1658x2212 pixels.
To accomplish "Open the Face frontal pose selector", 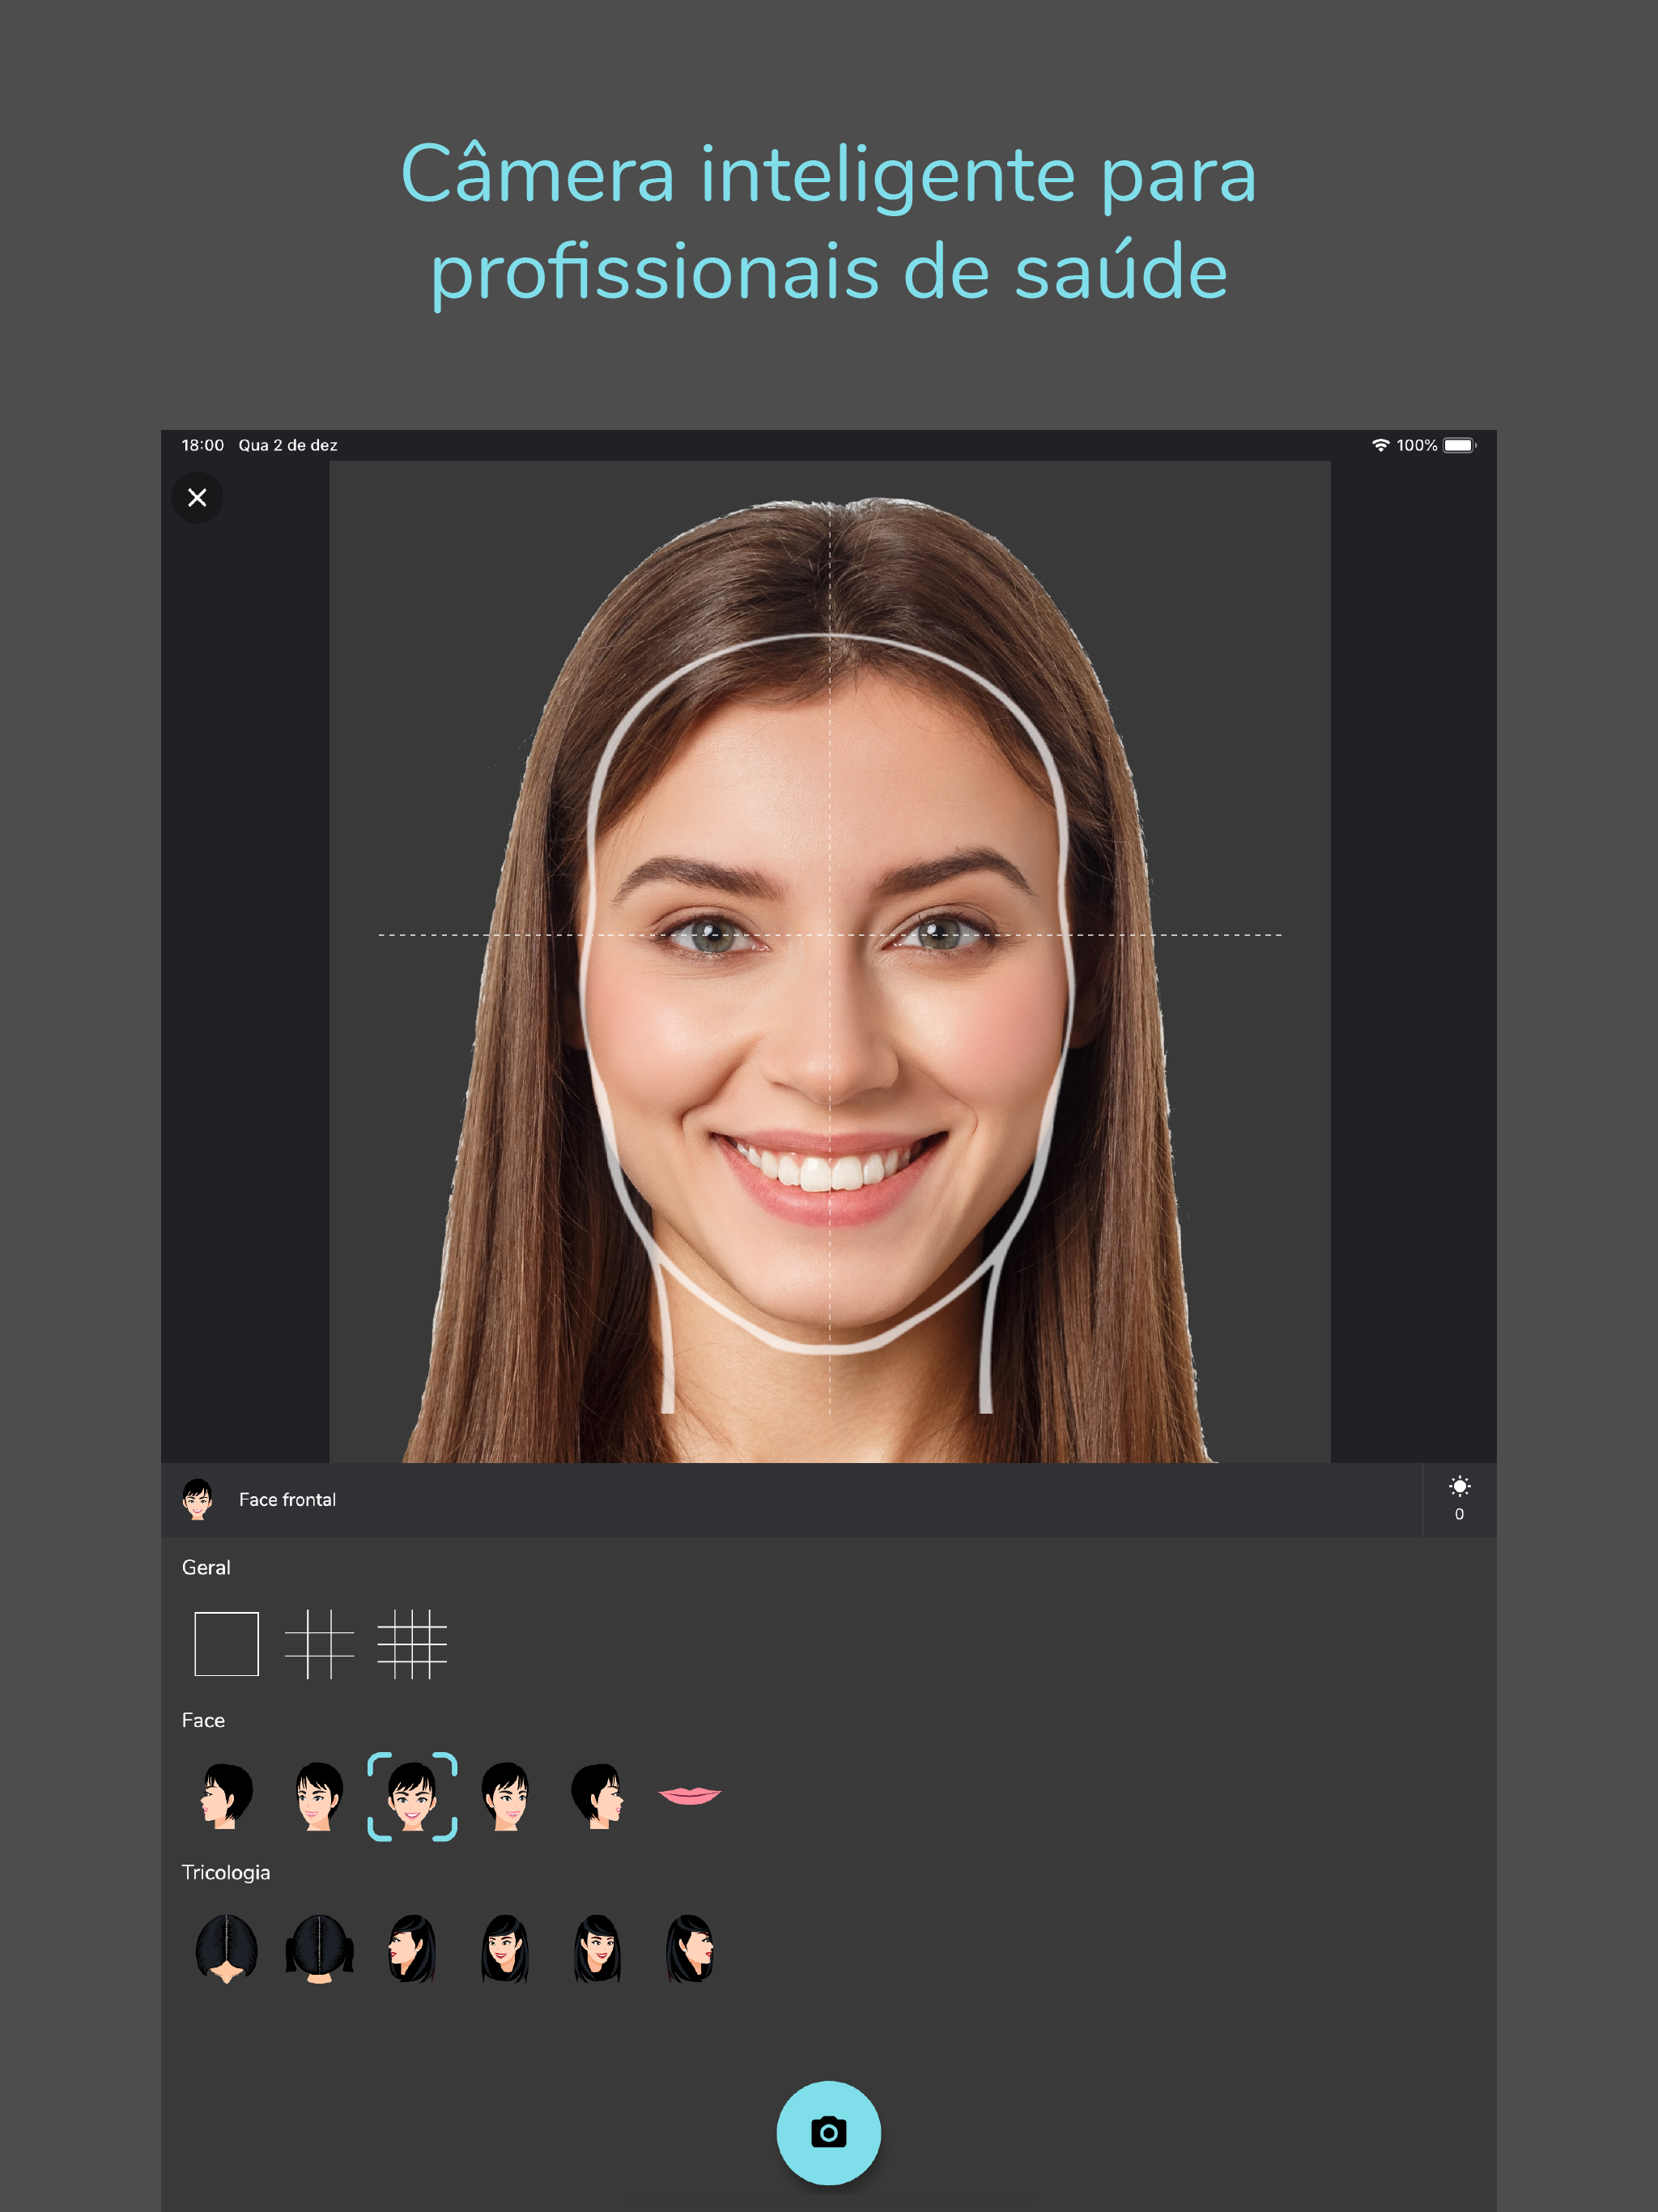I will (x=287, y=1499).
